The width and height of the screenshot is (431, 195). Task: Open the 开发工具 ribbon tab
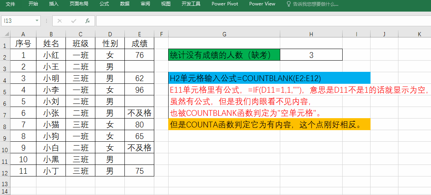click(x=191, y=4)
